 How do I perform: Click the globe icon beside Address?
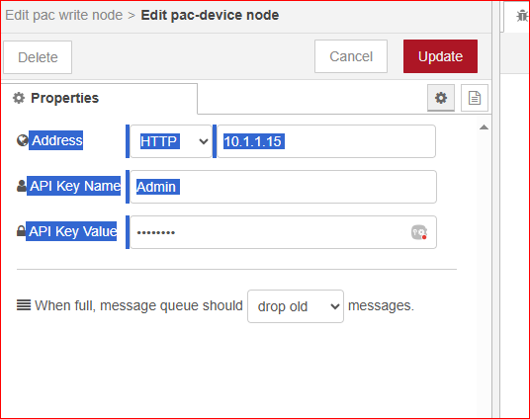(x=23, y=140)
